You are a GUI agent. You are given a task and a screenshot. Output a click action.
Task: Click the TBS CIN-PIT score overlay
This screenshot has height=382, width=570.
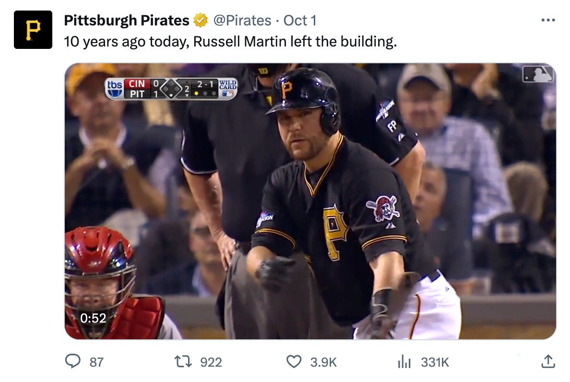(171, 89)
